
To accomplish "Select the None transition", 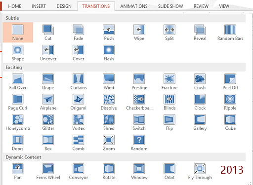I will [18, 33].
